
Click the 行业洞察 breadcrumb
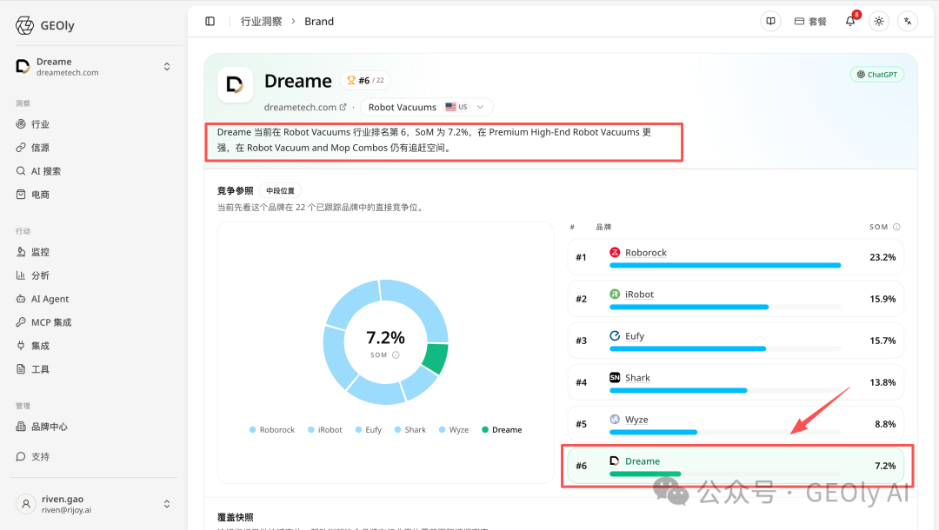[261, 22]
